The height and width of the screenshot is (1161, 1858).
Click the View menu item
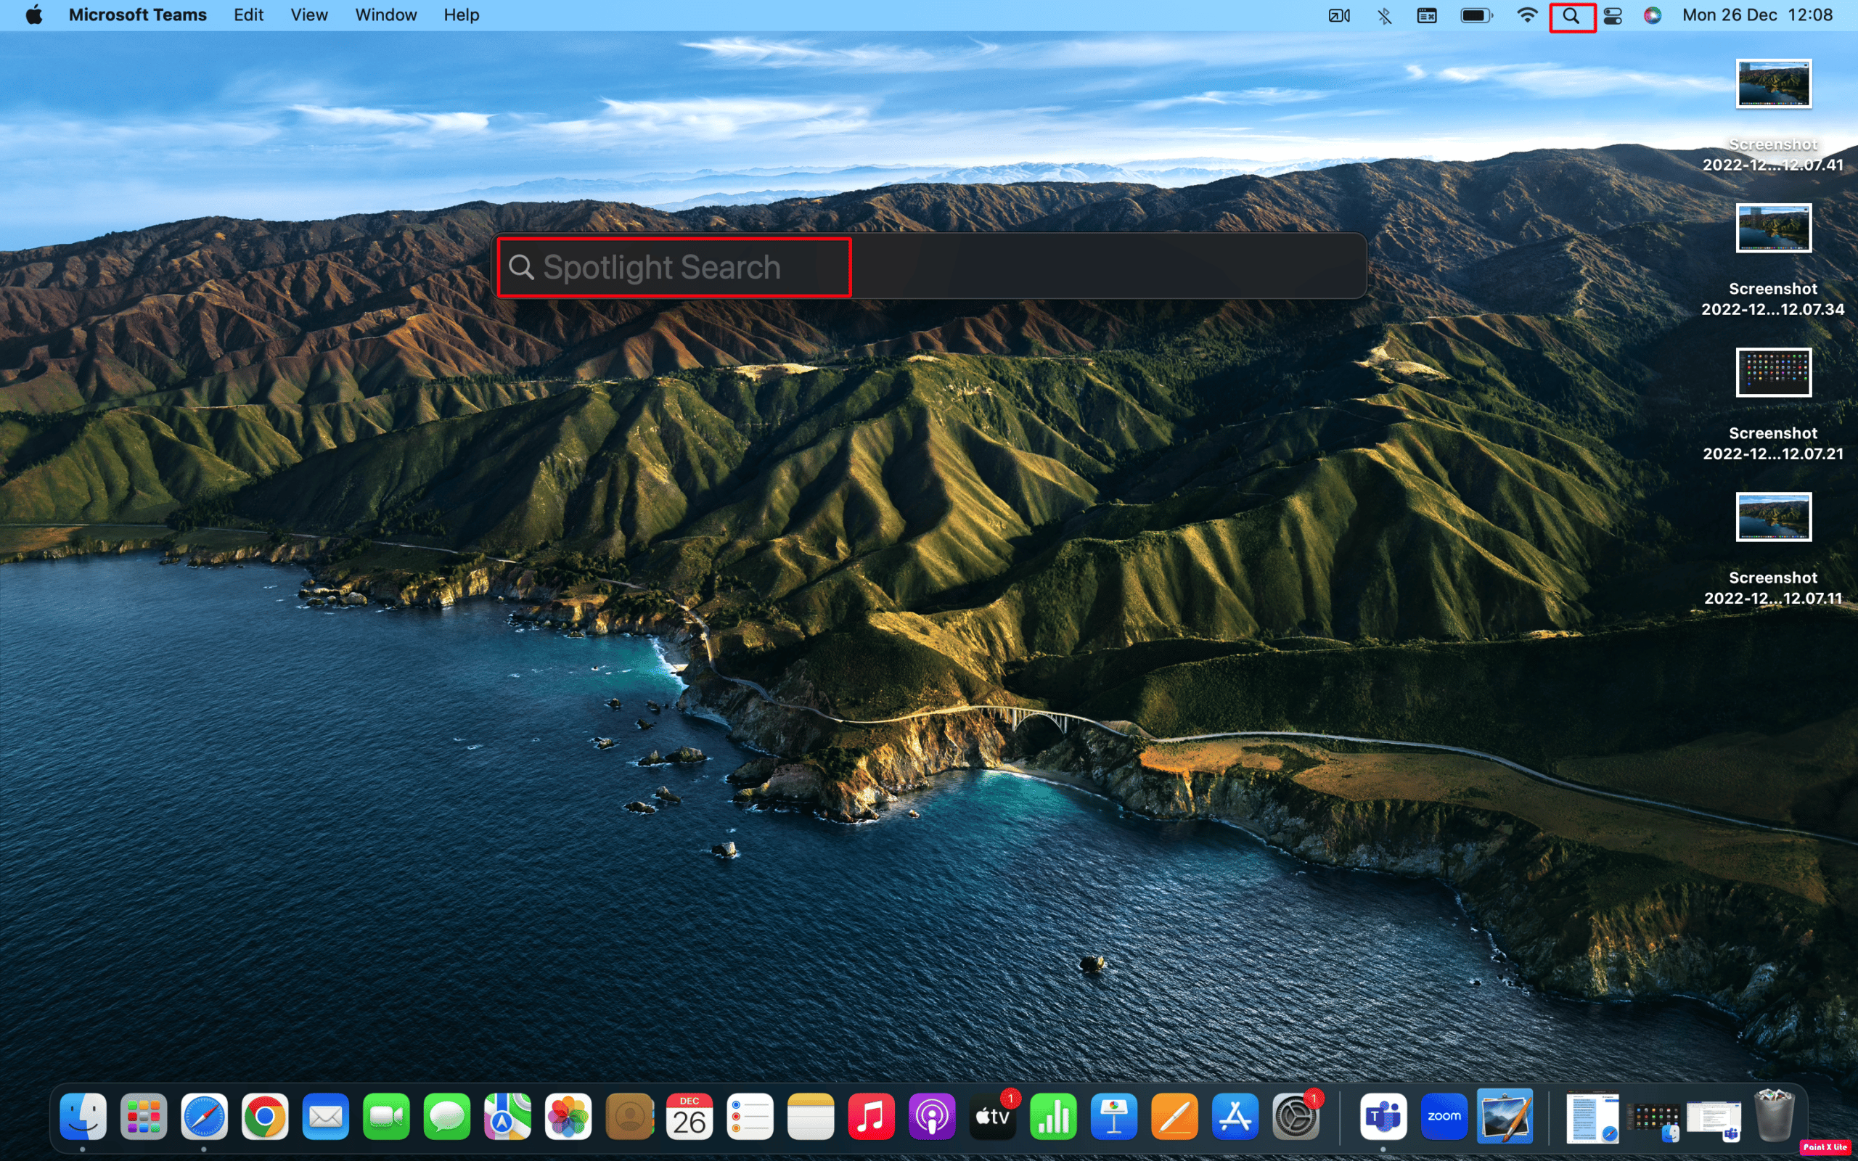308,15
